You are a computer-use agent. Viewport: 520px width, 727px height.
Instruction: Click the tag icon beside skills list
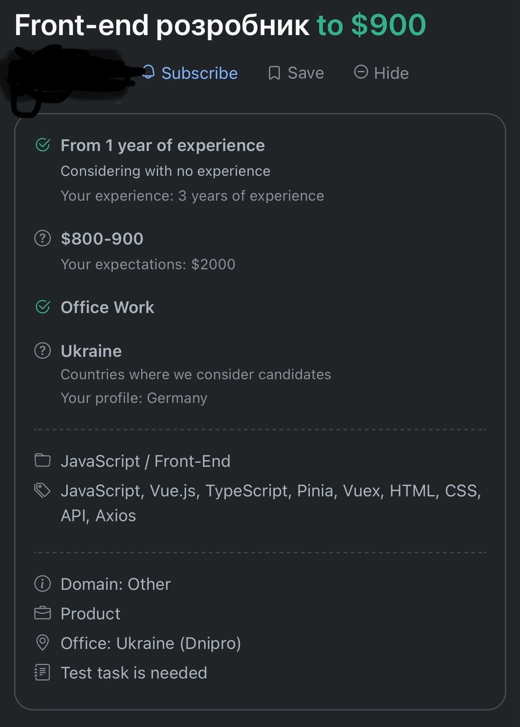pos(42,490)
